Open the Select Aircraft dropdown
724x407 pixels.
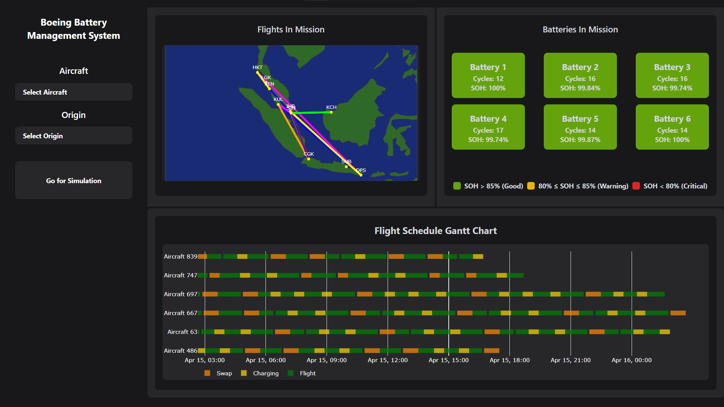click(x=74, y=92)
